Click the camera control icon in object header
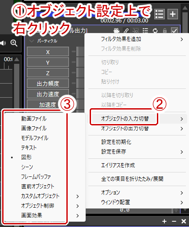The height and width of the screenshot is (227, 189). point(116,31)
